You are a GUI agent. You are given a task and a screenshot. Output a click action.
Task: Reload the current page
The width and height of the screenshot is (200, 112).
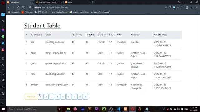[x=18, y=7]
